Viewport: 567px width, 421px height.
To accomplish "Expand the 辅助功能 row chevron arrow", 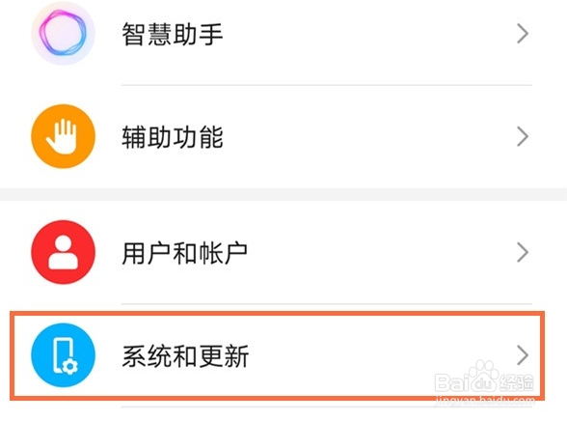I will tap(523, 136).
